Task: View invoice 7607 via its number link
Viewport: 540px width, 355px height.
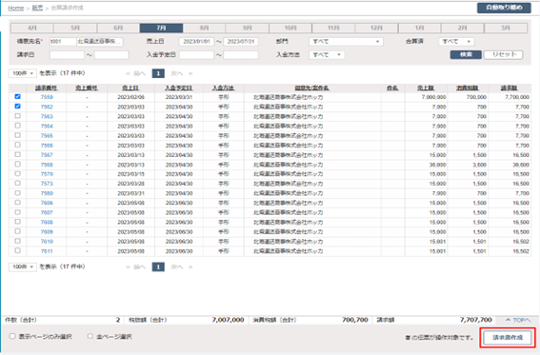Action: pos(47,212)
